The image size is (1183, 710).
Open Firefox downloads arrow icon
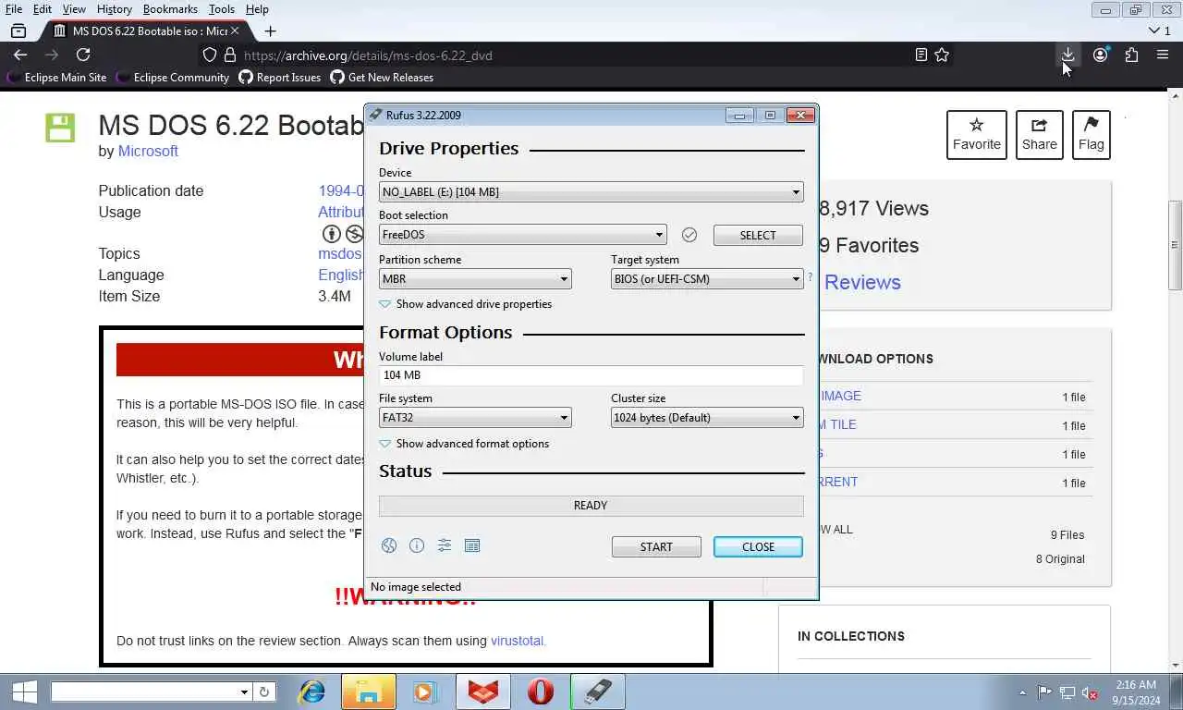click(x=1067, y=55)
